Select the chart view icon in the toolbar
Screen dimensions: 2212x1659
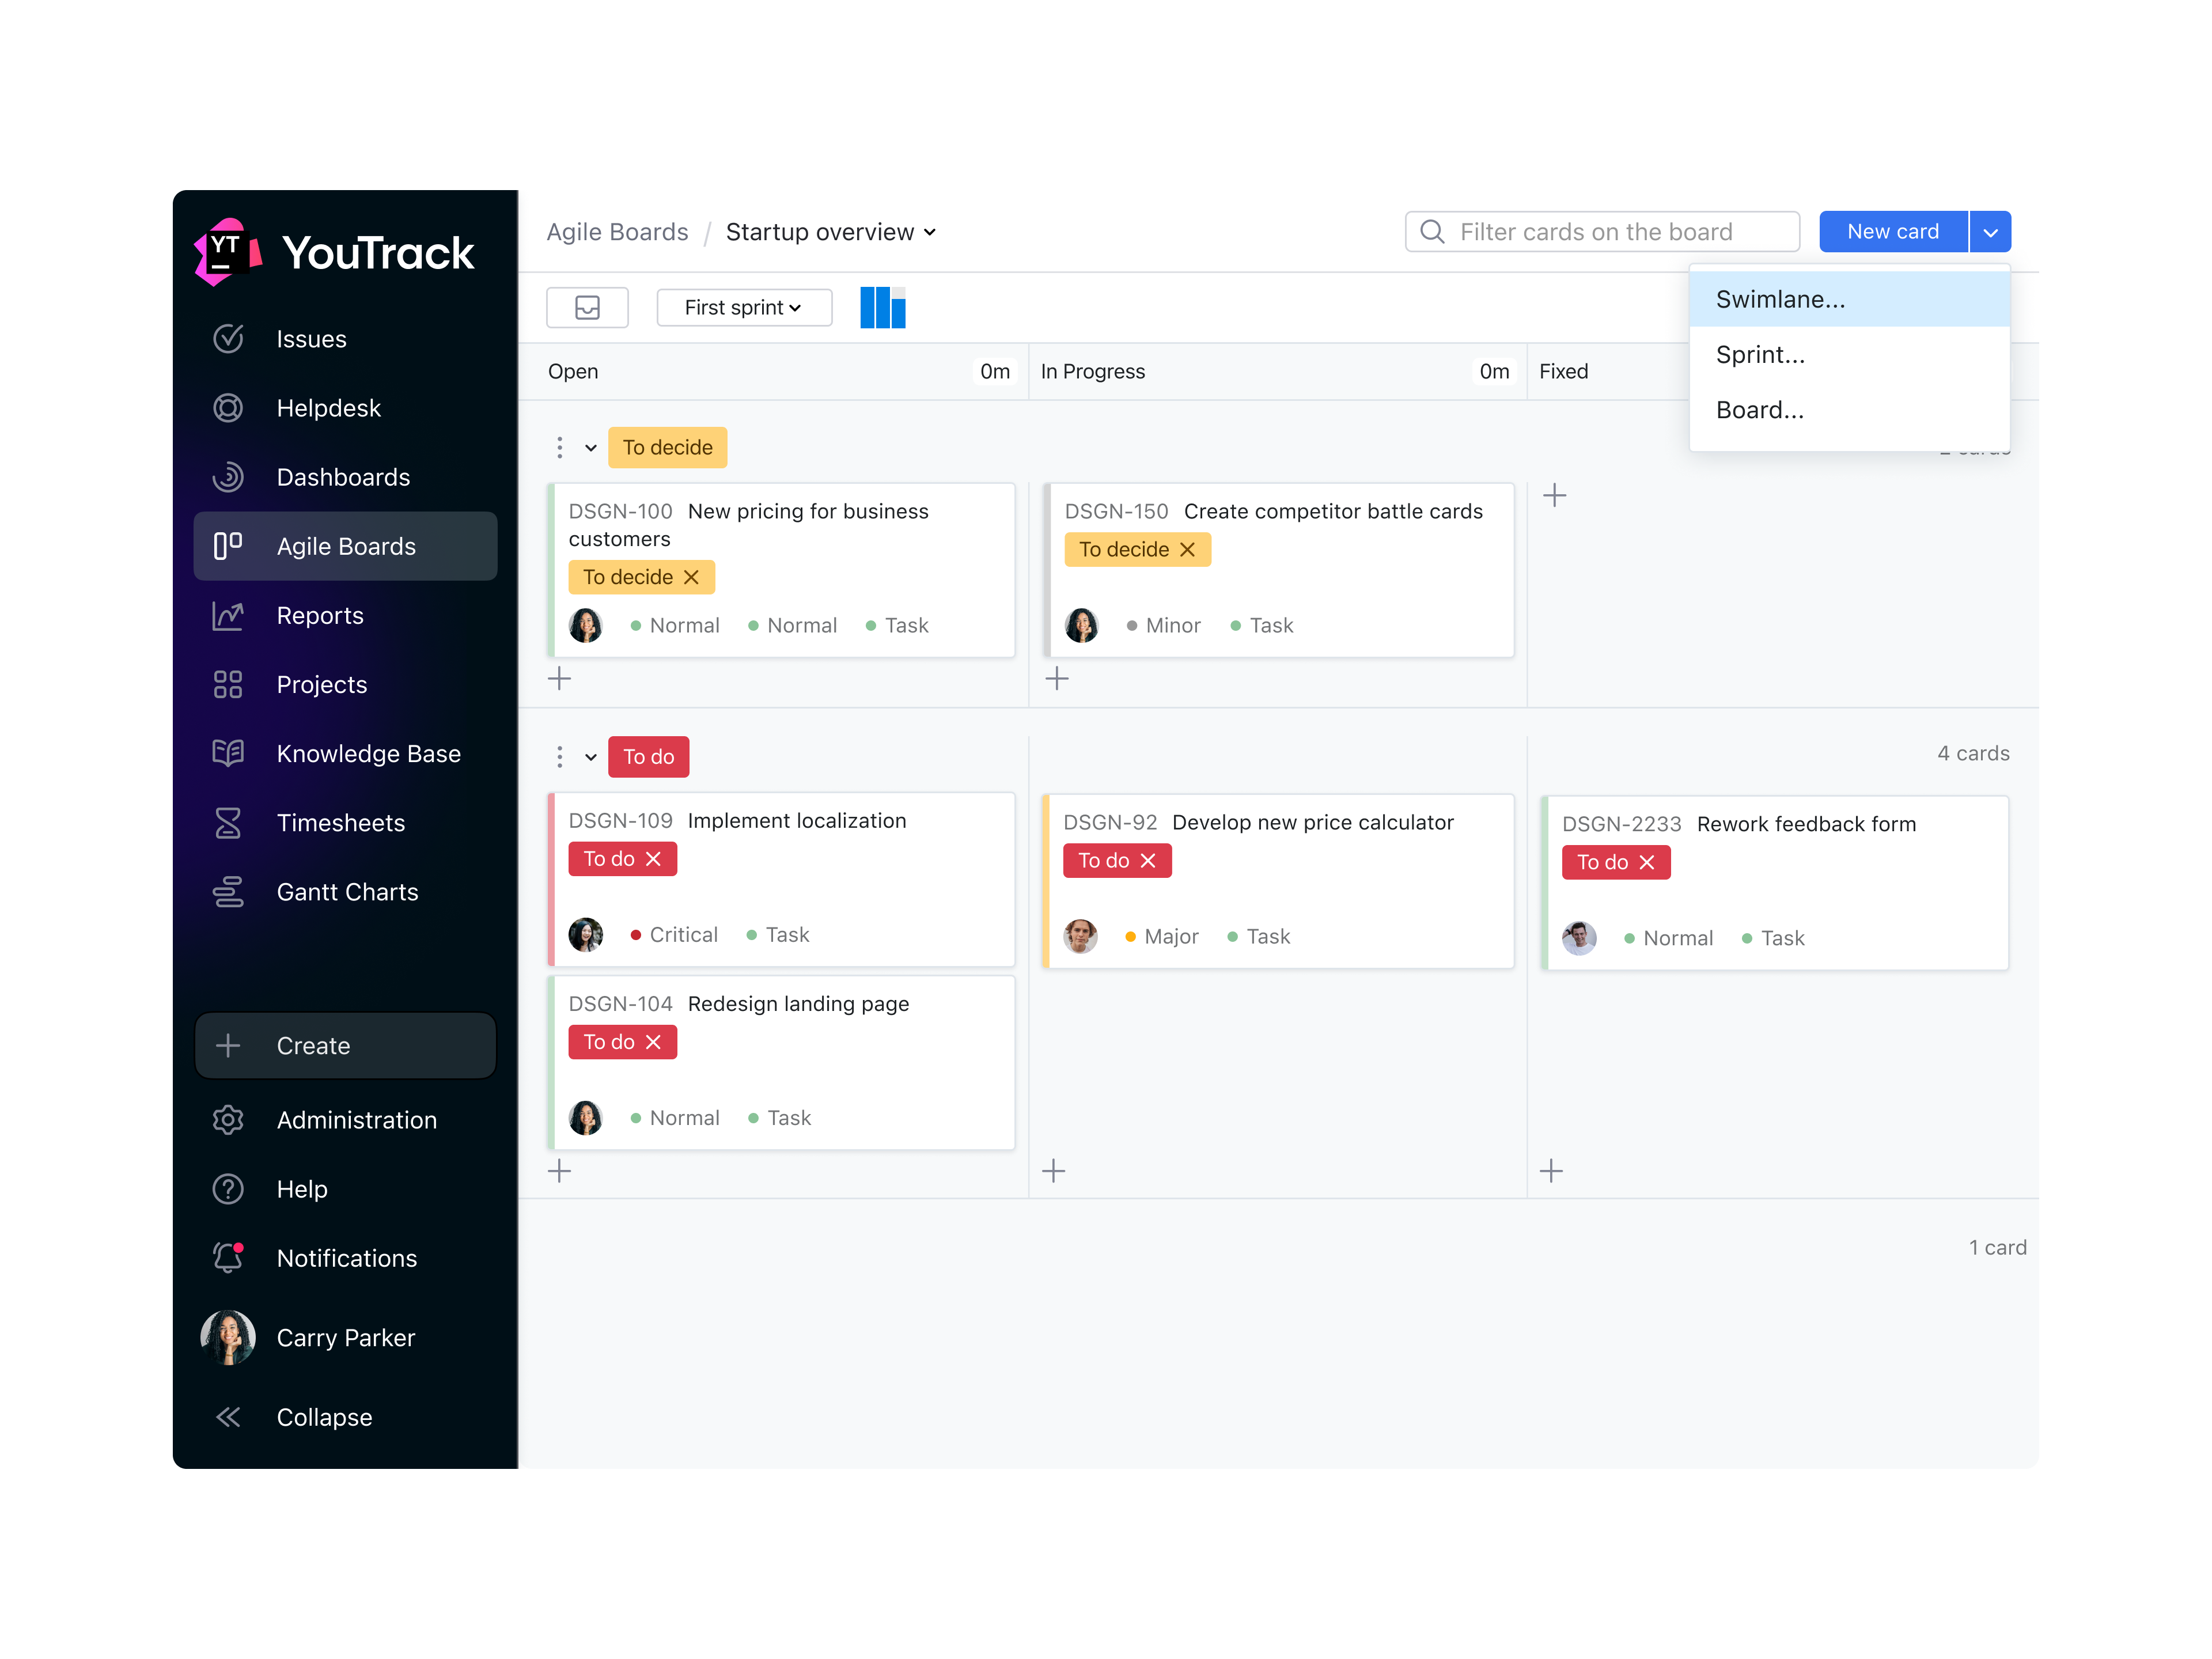(883, 307)
